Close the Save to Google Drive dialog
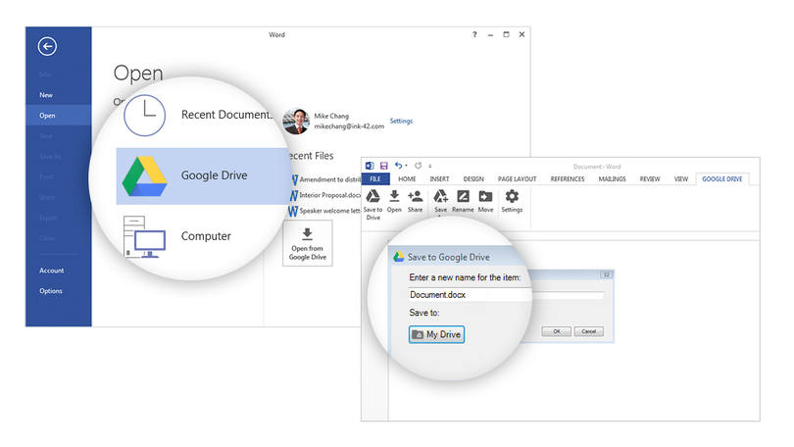The image size is (794, 447). tap(606, 274)
